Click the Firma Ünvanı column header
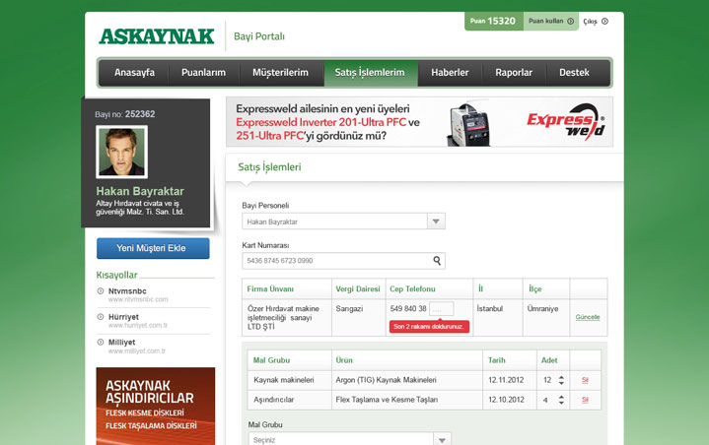 [270, 288]
